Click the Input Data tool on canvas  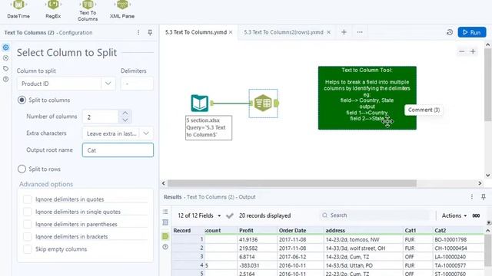tap(200, 103)
